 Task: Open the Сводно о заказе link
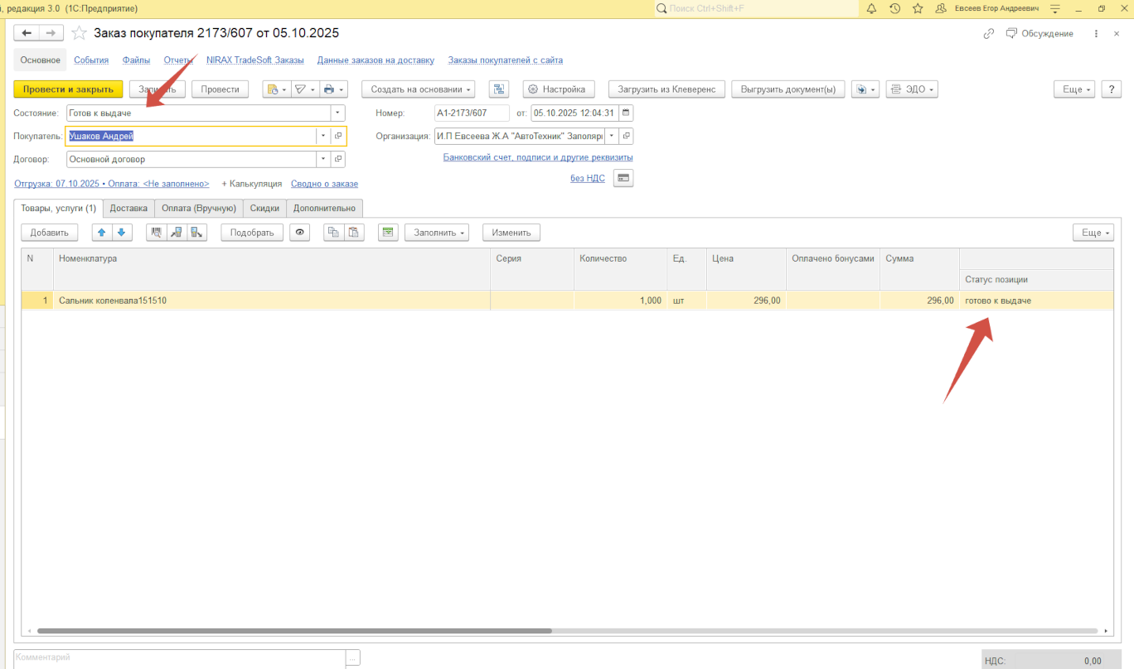click(324, 184)
